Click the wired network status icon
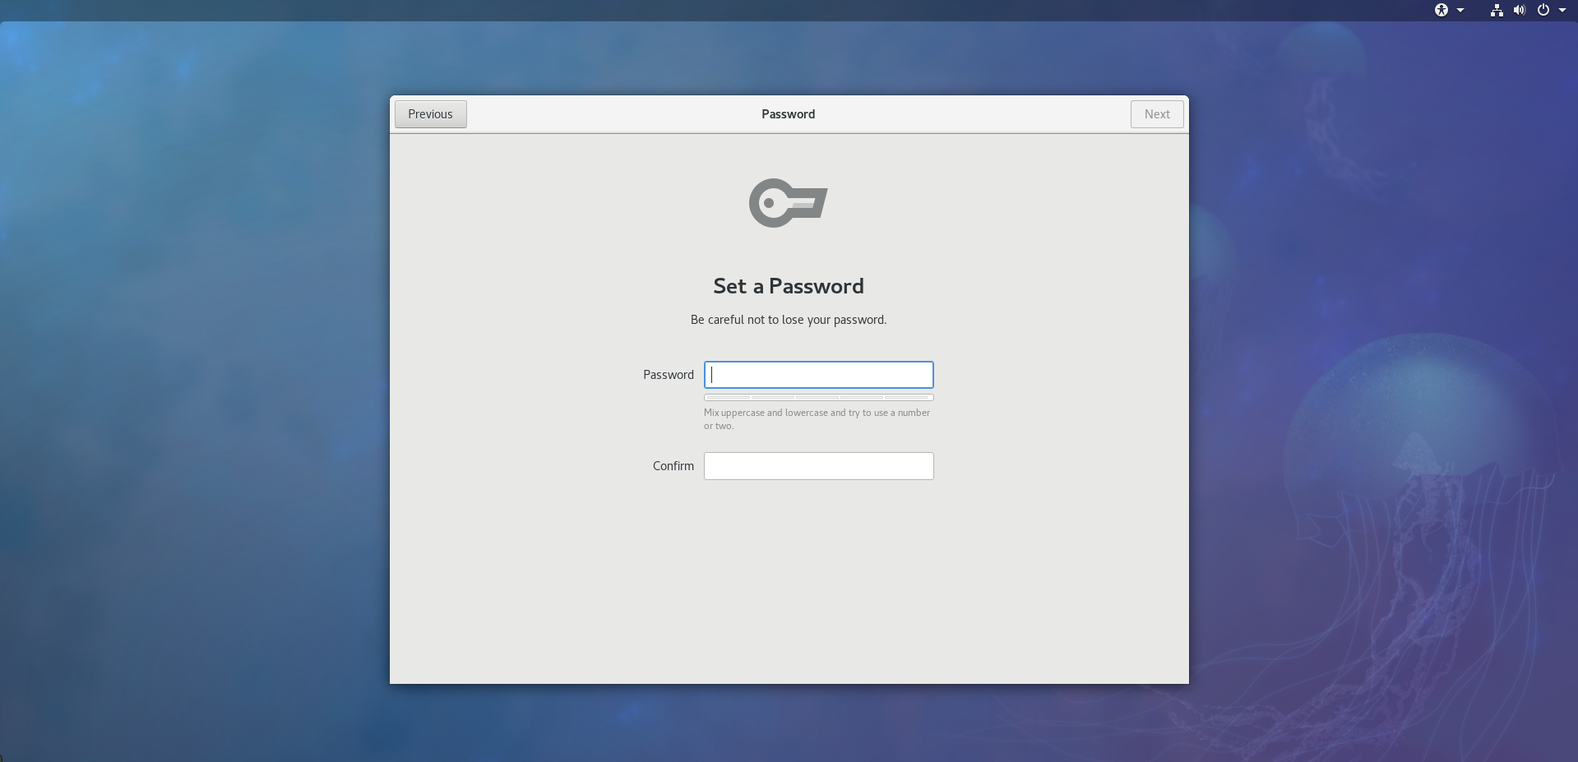Viewport: 1578px width, 762px height. click(1497, 10)
